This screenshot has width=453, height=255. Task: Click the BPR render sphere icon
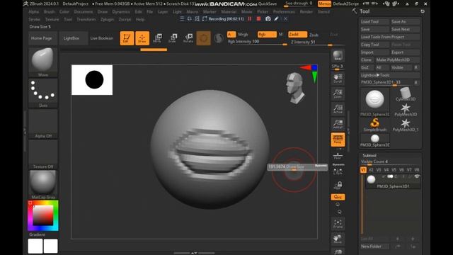(x=338, y=55)
